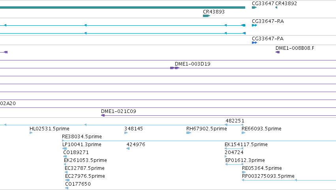Select the DME1-021C09 label
Viewport: 336px width, 190px height.
point(118,111)
